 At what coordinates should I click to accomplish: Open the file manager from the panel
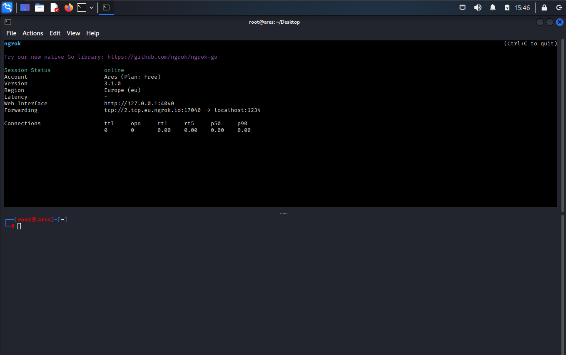tap(40, 7)
